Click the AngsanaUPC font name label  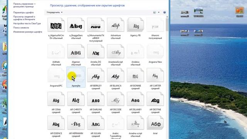56,86
